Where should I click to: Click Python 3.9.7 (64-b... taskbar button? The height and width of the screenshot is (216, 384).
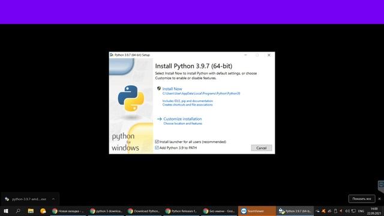pyautogui.click(x=295, y=211)
